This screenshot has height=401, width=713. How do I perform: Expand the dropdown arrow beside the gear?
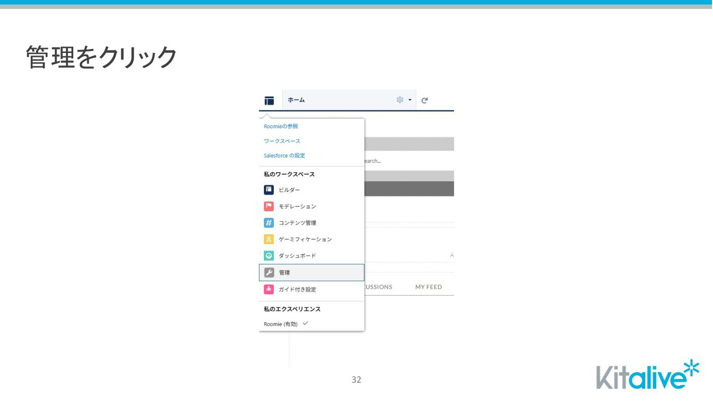click(410, 100)
